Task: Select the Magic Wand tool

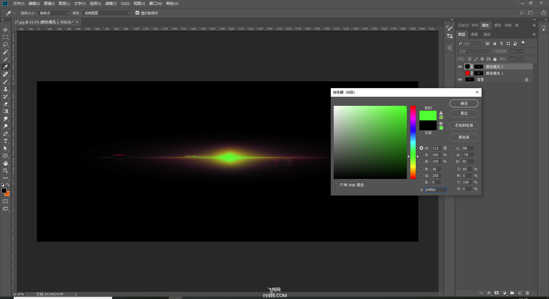Action: 5,52
